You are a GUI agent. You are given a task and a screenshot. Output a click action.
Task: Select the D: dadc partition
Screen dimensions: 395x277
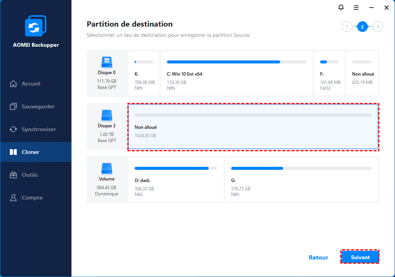(176, 180)
